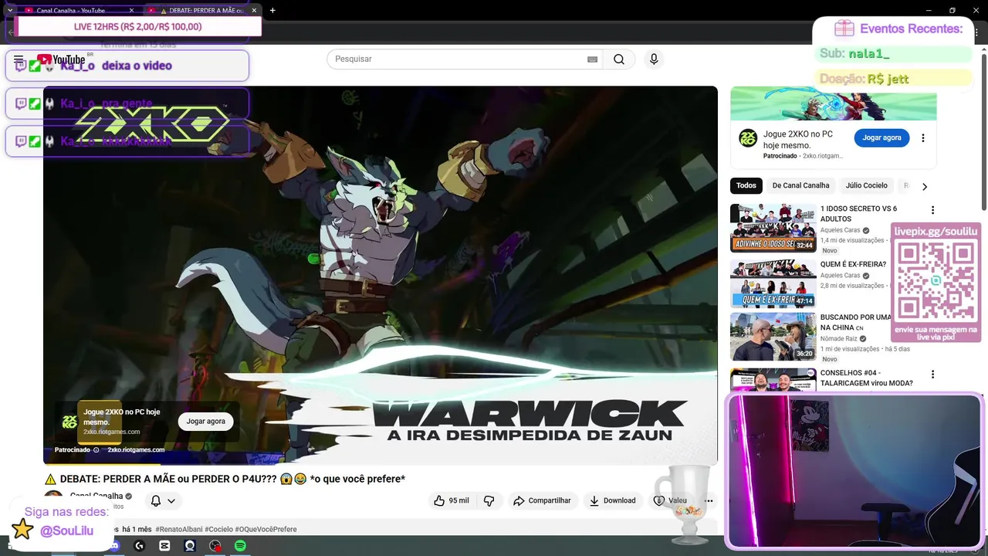Open the virtual keyboard in search box
Image resolution: width=988 pixels, height=556 pixels.
(x=592, y=59)
